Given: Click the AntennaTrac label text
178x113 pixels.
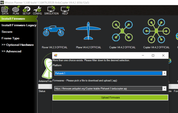Looking at the screenshot, I should pos(45,81).
